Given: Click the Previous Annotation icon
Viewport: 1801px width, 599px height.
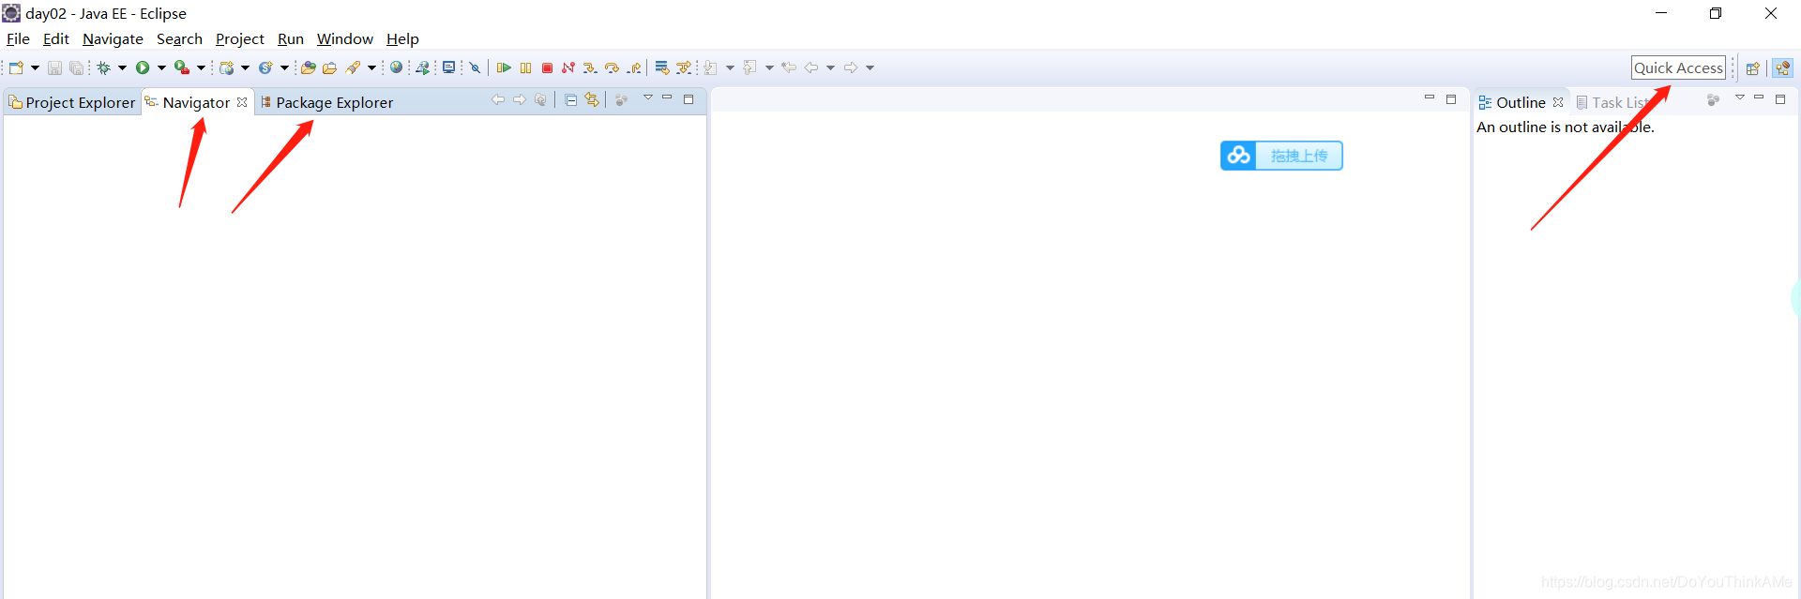Looking at the screenshot, I should coord(749,67).
